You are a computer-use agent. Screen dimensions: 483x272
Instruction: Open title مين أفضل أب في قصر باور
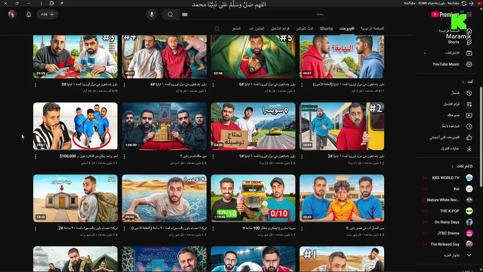point(365,228)
